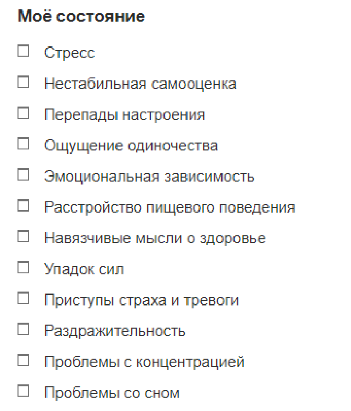The height and width of the screenshot is (411, 351).
Task: Select the Раздражительность checkbox
Action: 23,329
